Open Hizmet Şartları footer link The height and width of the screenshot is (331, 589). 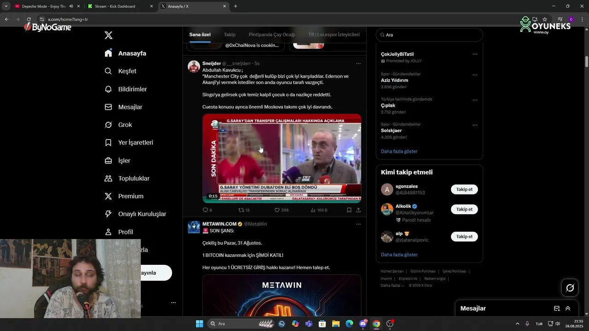coord(392,271)
